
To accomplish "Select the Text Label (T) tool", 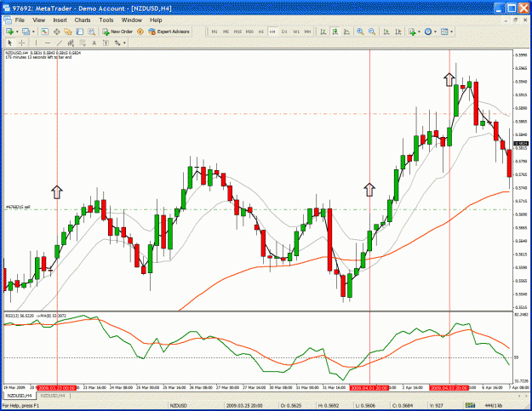I will [106, 43].
